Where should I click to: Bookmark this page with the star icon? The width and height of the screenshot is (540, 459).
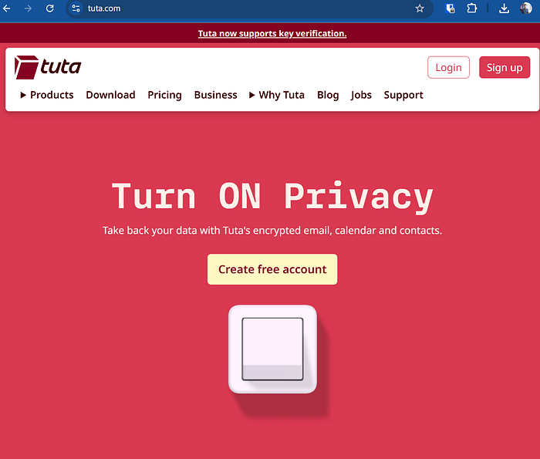tap(420, 8)
